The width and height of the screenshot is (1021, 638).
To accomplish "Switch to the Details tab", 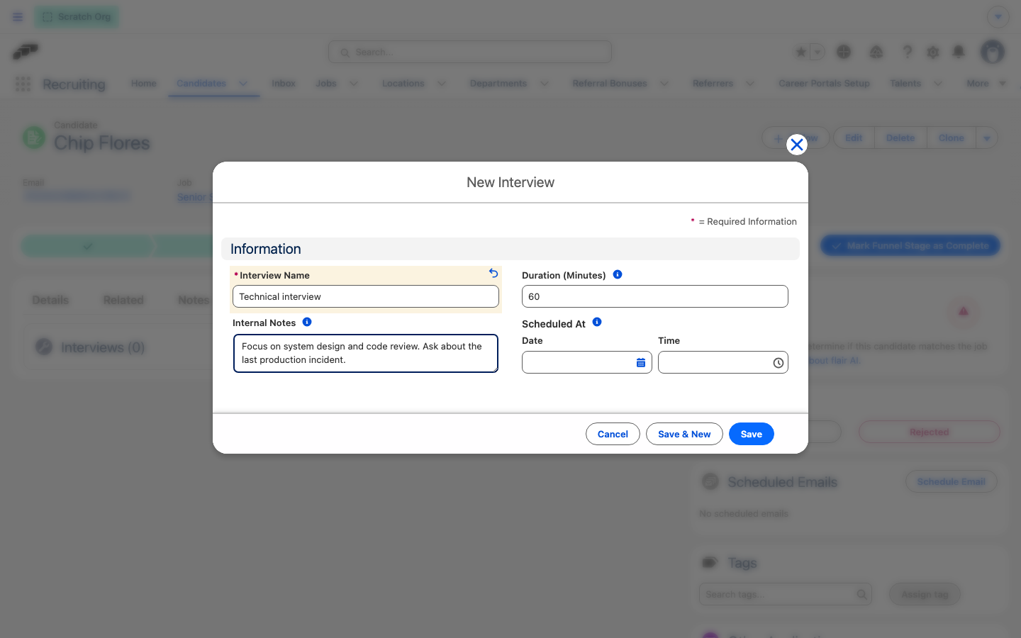I will [x=50, y=301].
